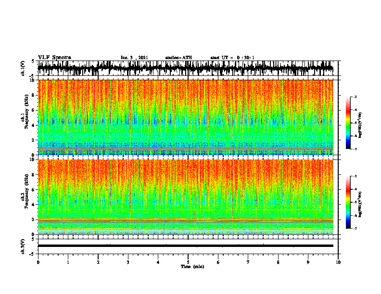Click time axis tick label '3'
Viewport: 381px width, 294px height.
(x=128, y=262)
